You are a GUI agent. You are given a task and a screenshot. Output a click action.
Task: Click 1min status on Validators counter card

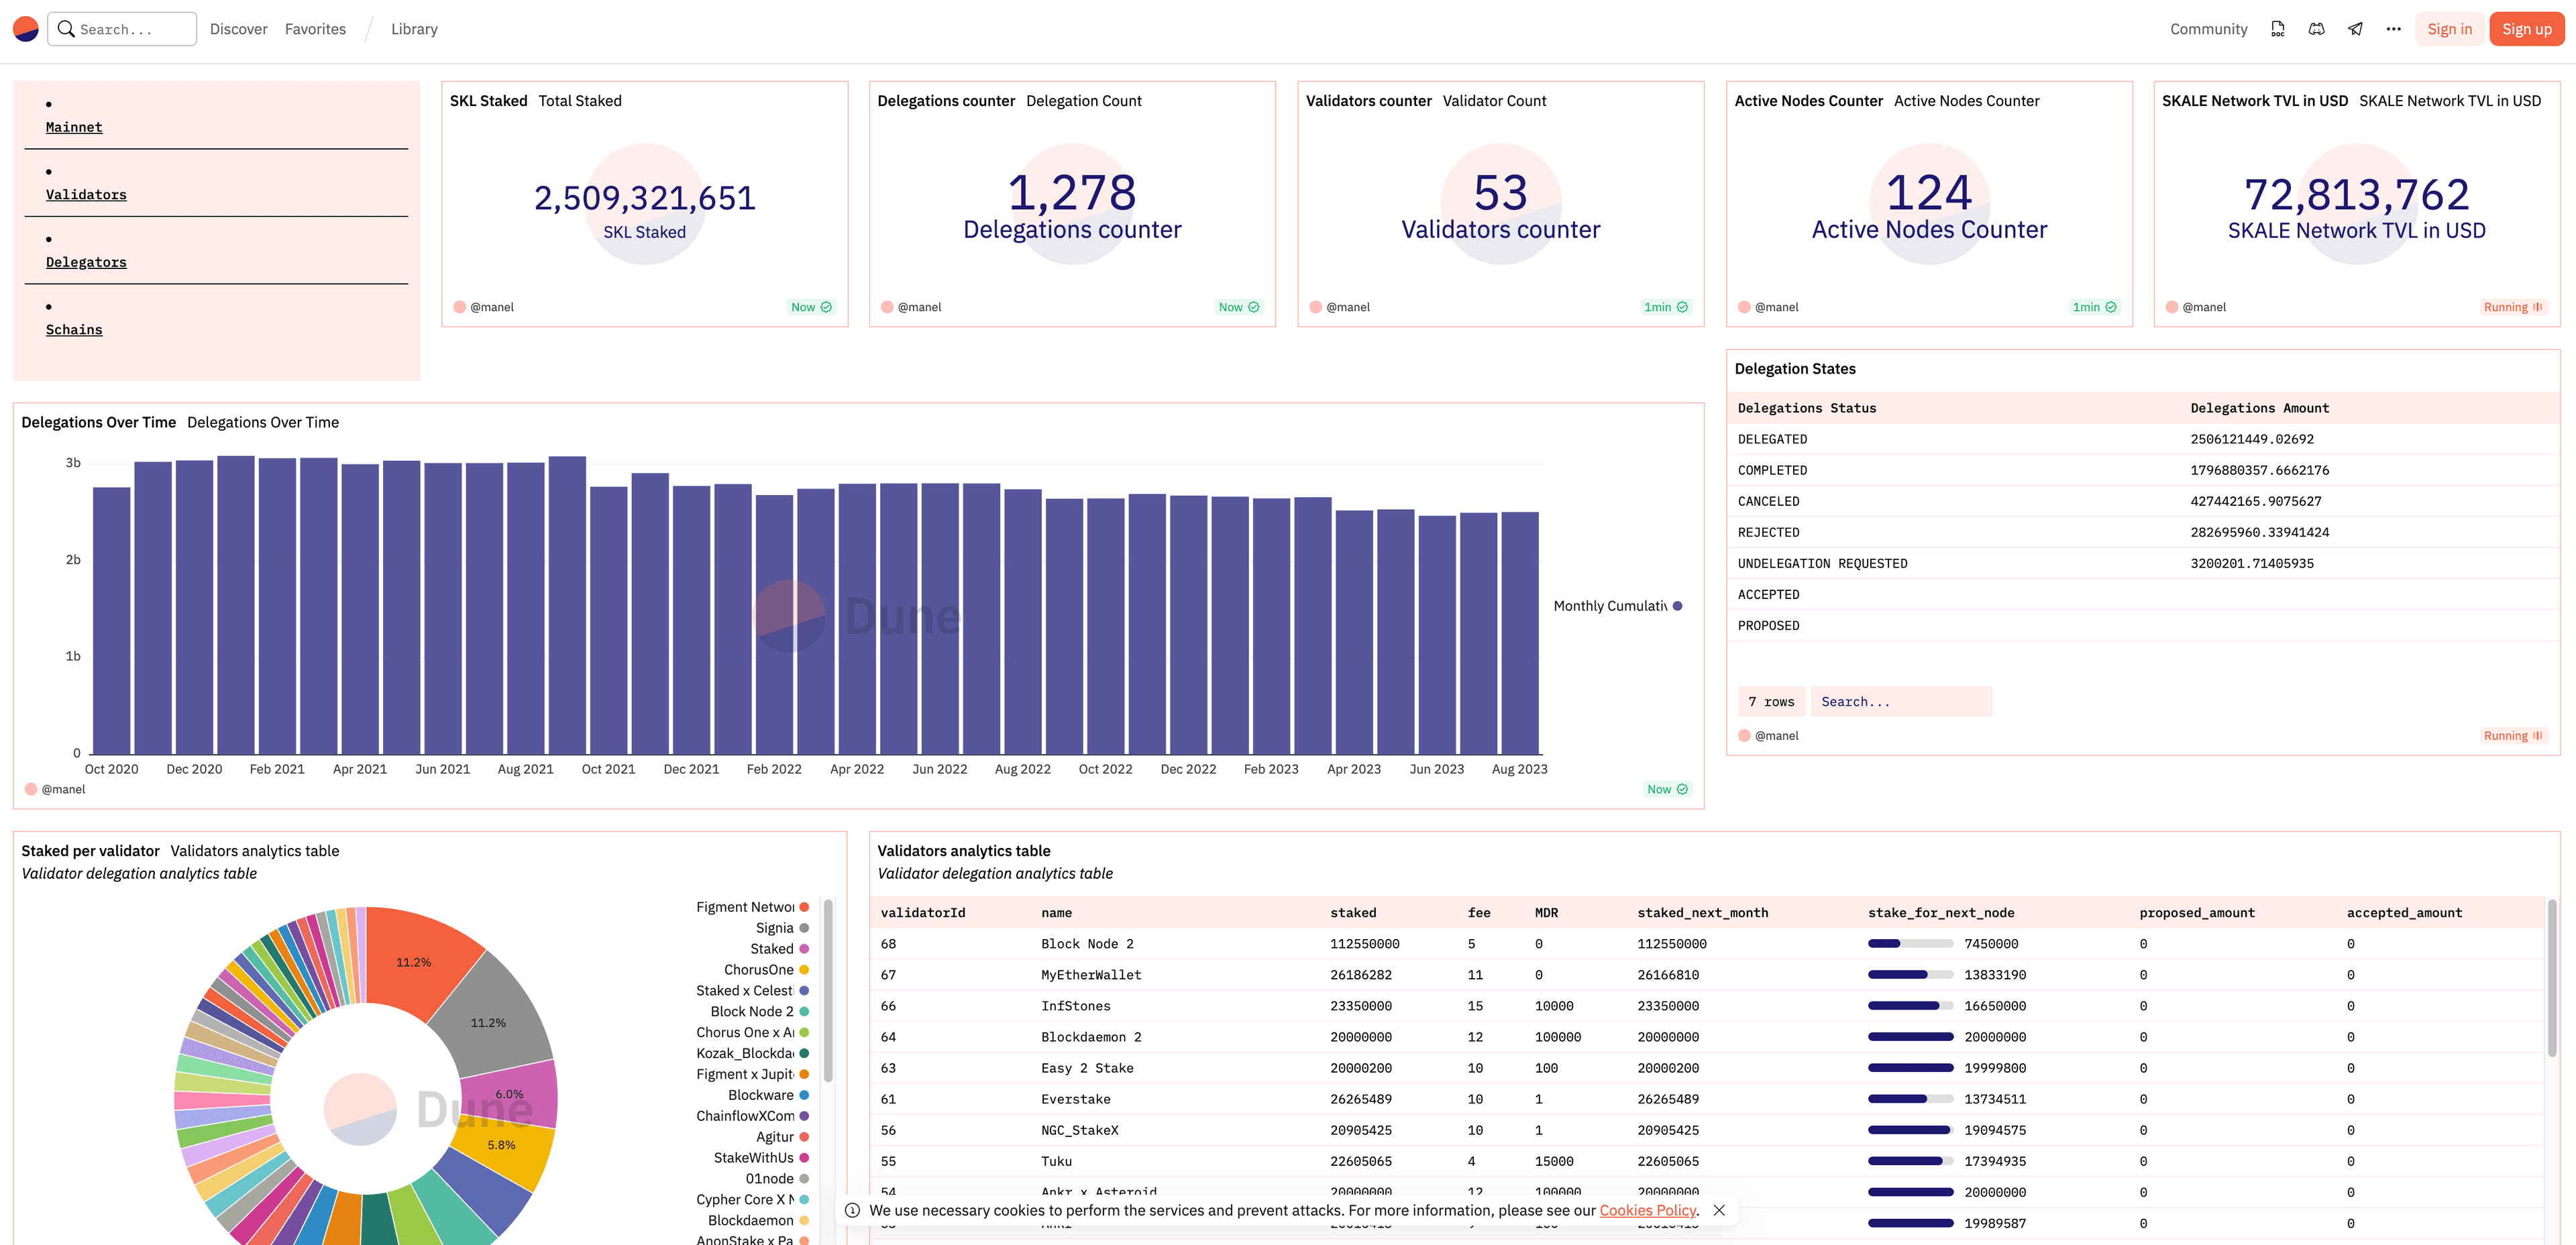(1666, 307)
